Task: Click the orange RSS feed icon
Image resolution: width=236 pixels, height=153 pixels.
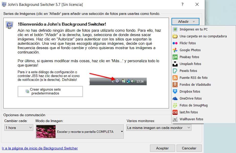Action: [175, 78]
